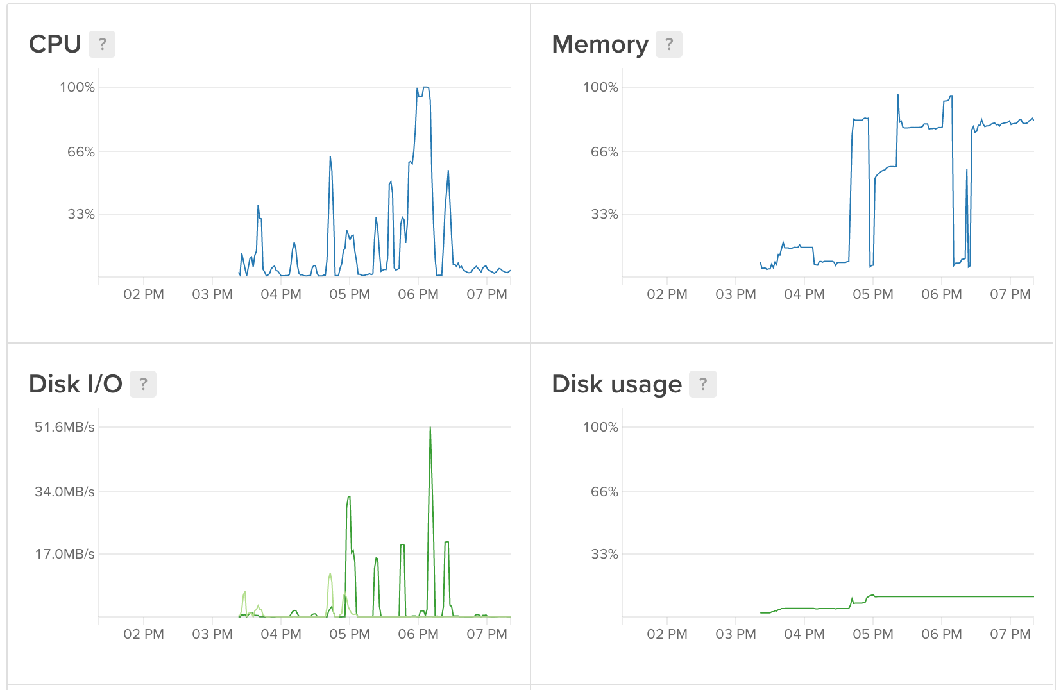The width and height of the screenshot is (1061, 690).
Task: Click the question mark beside CPU title
Action: (102, 44)
